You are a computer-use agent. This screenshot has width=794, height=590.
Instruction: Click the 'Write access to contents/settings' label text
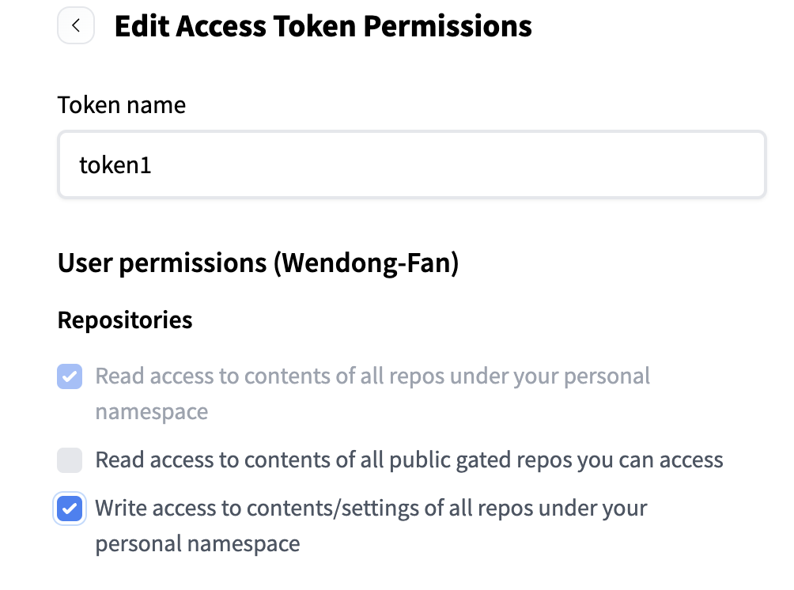[x=371, y=508]
